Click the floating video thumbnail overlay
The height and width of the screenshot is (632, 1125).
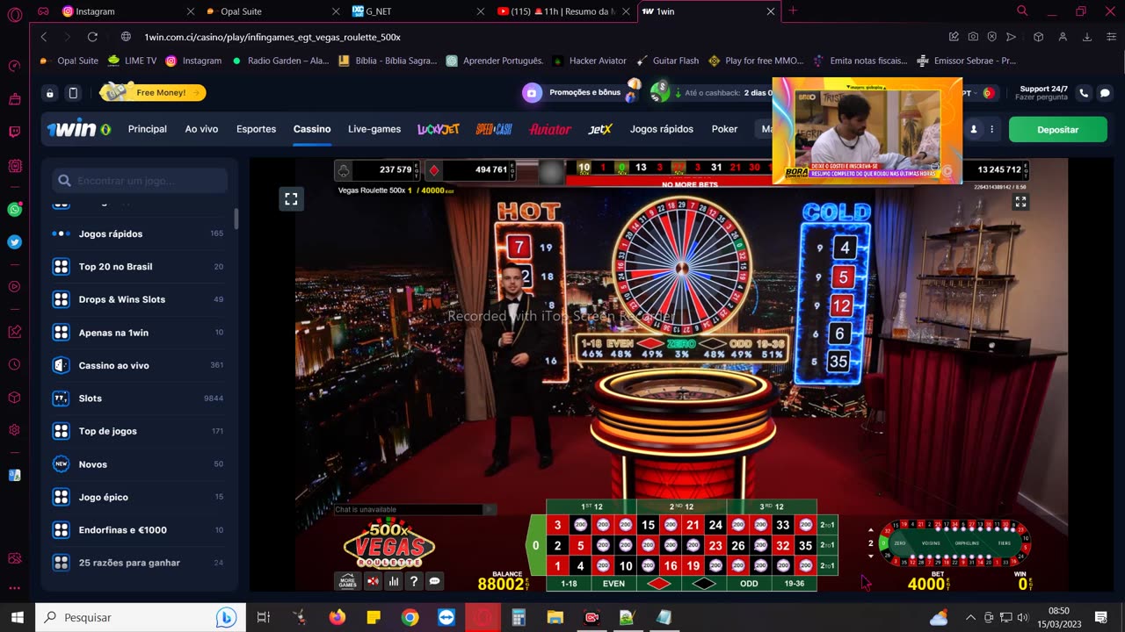pos(867,131)
